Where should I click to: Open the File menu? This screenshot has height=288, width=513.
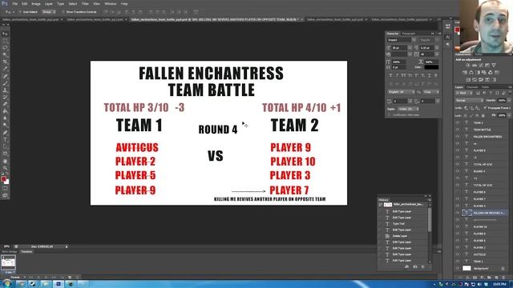click(x=14, y=3)
